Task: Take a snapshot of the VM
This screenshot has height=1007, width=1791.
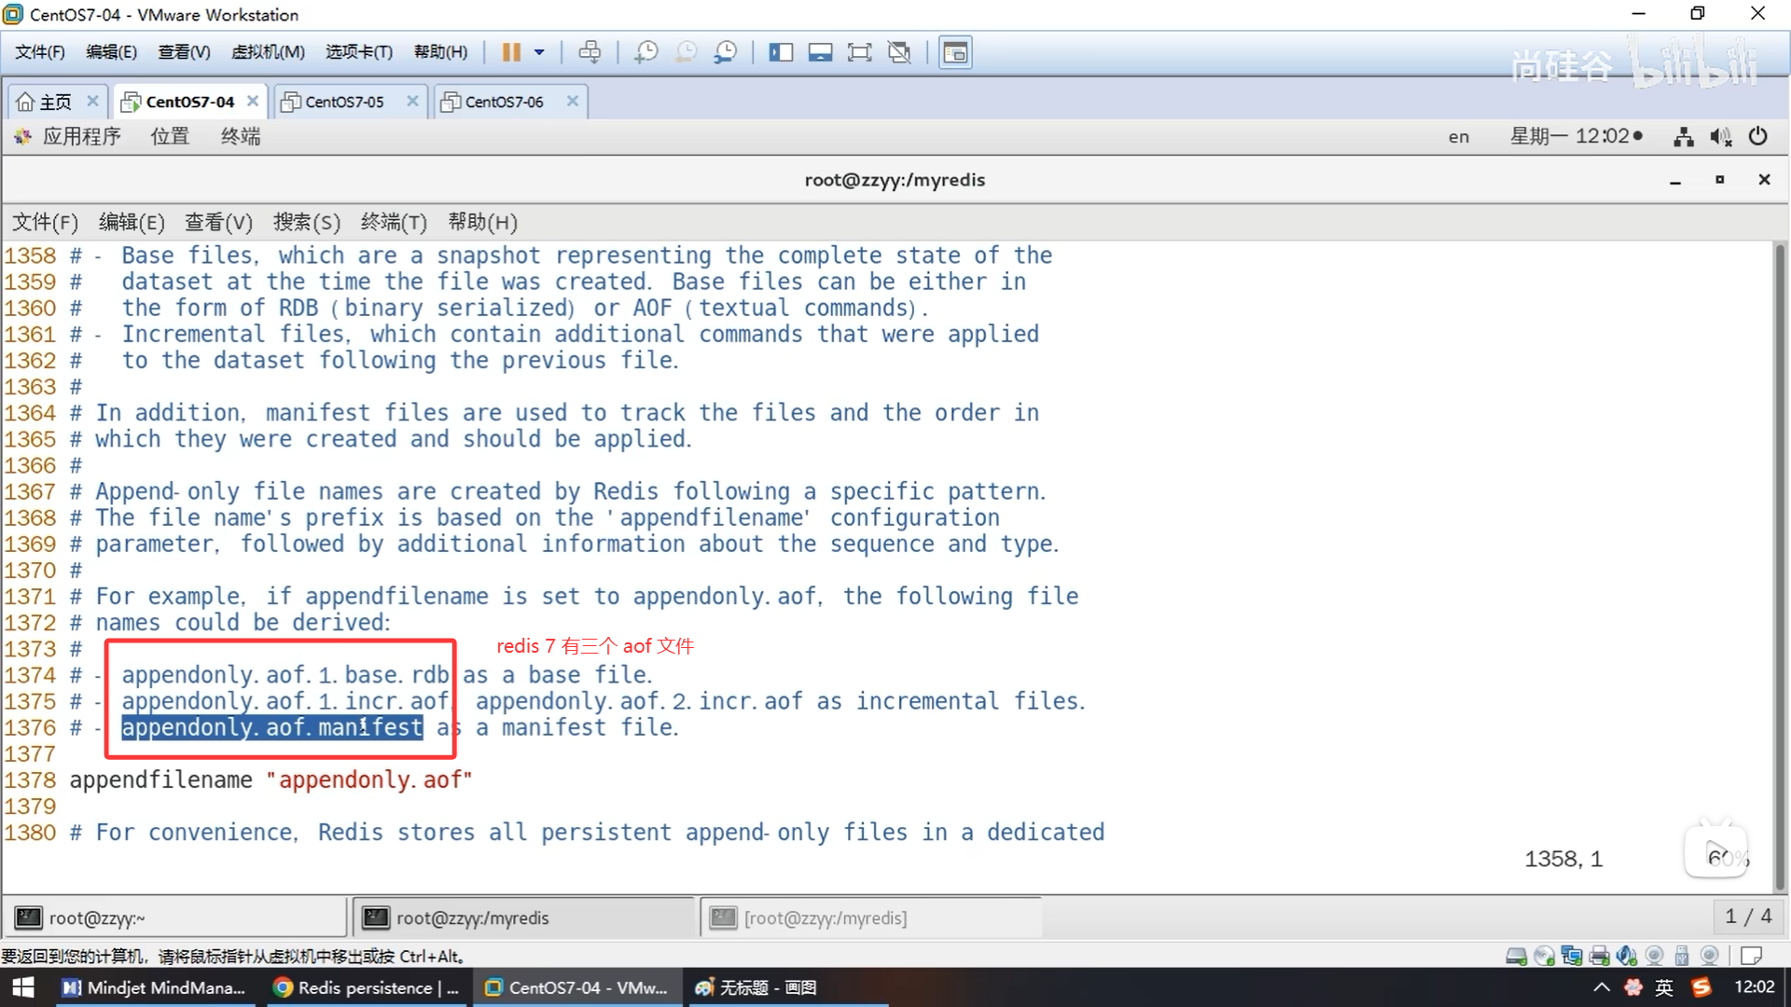Action: point(646,52)
